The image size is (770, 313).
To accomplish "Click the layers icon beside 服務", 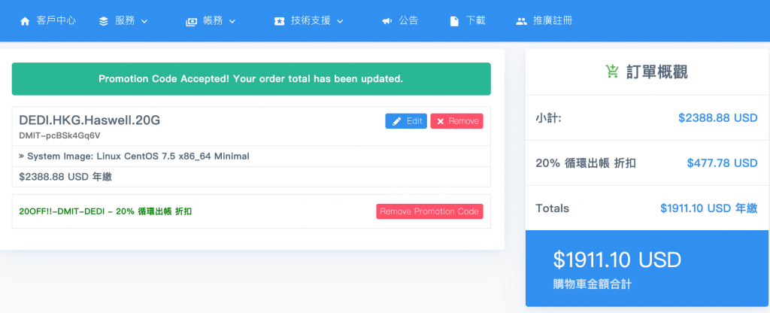I will 104,22.
